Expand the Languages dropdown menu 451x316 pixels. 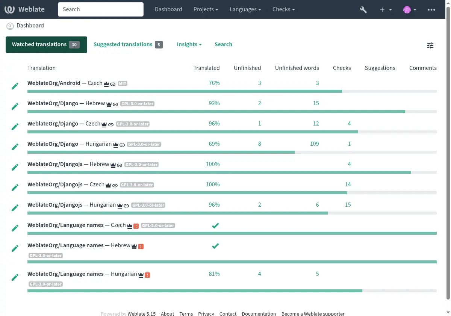(245, 9)
